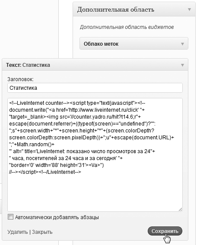Collapse the Дополнительная область panel arrow
Image resolution: width=197 pixels, height=245 pixels.
coord(189,9)
